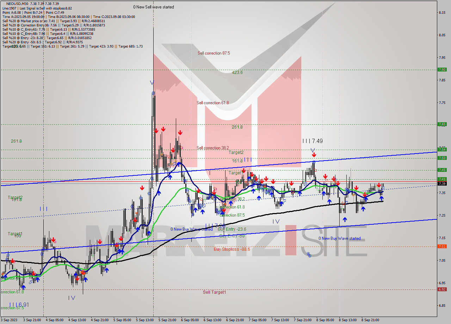451x324 pixels.
Task: Click the '6 Sep 21:00' time label
Action: click(x=235, y=320)
